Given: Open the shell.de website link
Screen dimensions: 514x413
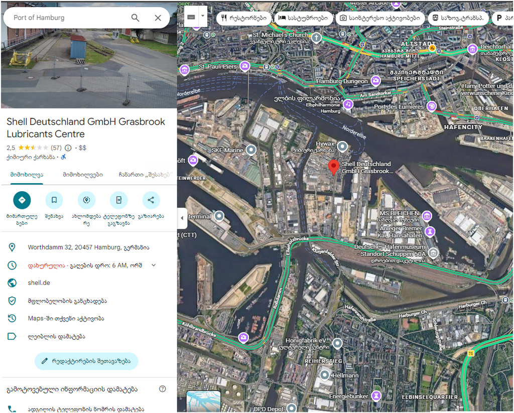Looking at the screenshot, I should tap(39, 283).
